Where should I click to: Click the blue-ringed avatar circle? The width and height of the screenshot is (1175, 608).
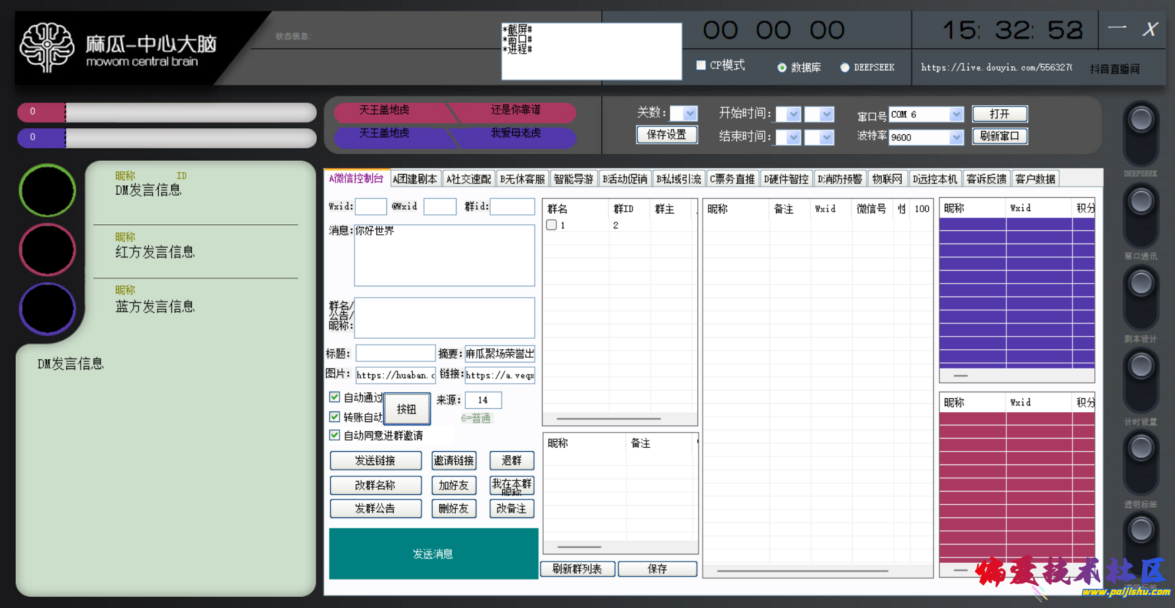(48, 309)
